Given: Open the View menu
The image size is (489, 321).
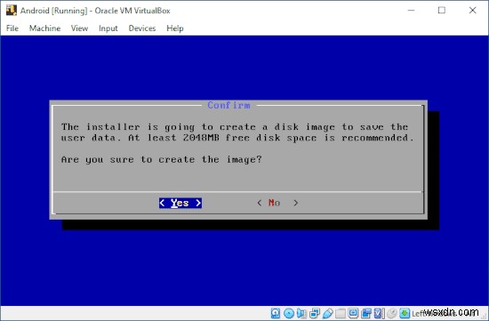Looking at the screenshot, I should point(79,28).
